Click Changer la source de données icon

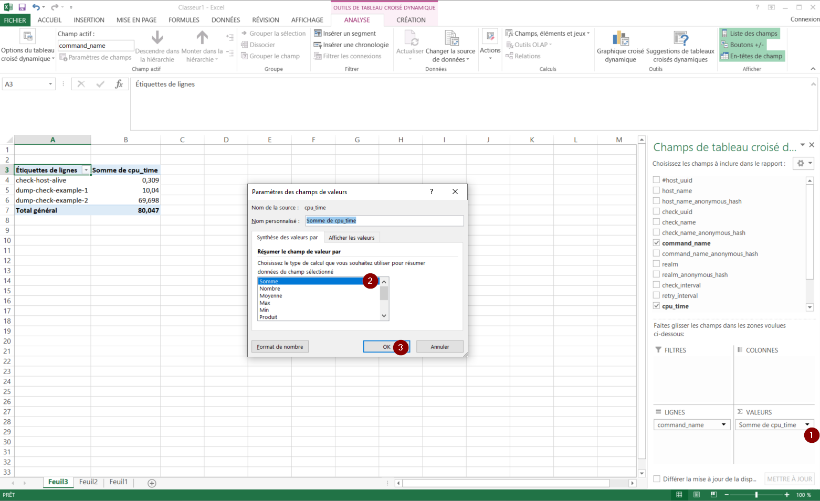click(x=451, y=39)
